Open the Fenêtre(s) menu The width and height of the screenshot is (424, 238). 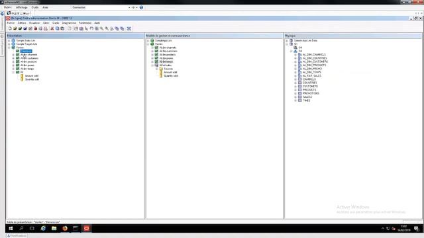[x=85, y=23]
